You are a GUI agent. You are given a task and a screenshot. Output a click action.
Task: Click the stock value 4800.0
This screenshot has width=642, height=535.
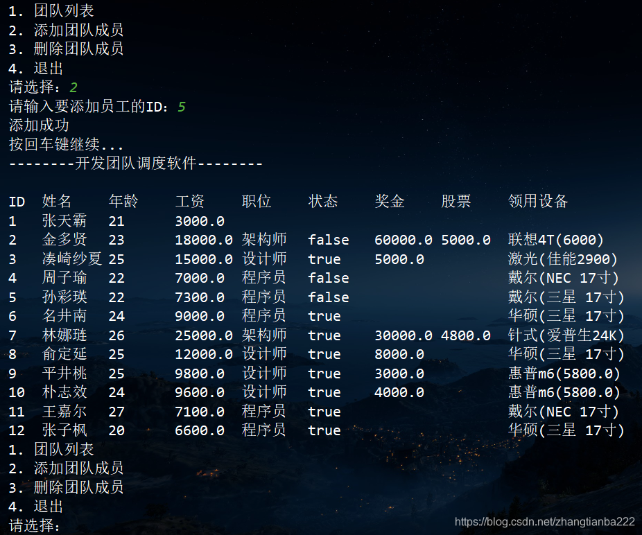coord(466,335)
